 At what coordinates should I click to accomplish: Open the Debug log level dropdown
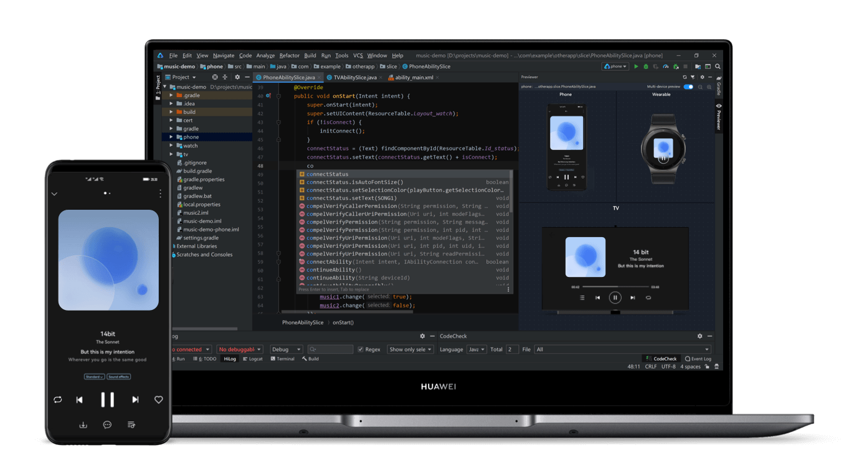point(286,350)
